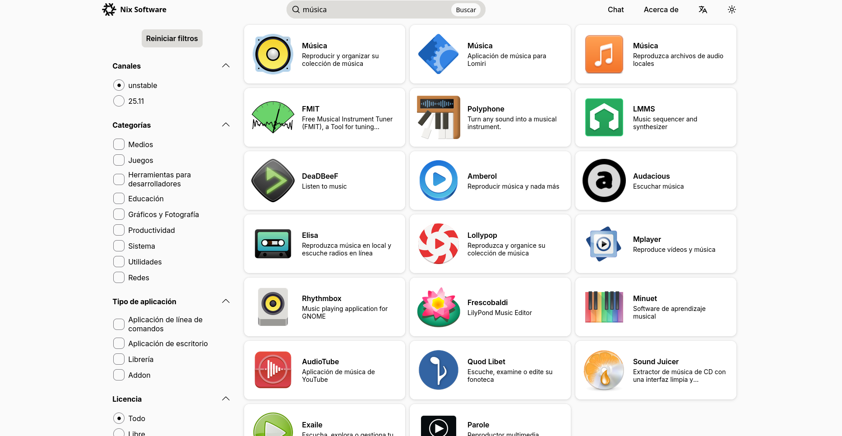842x436 pixels.
Task: Select the 25.11 channel radio button
Action: pos(119,101)
